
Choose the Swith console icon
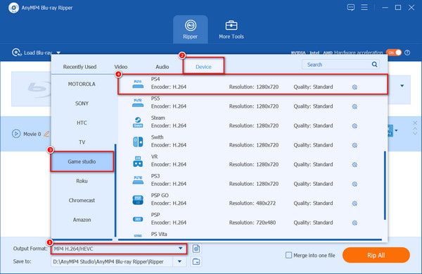138,142
